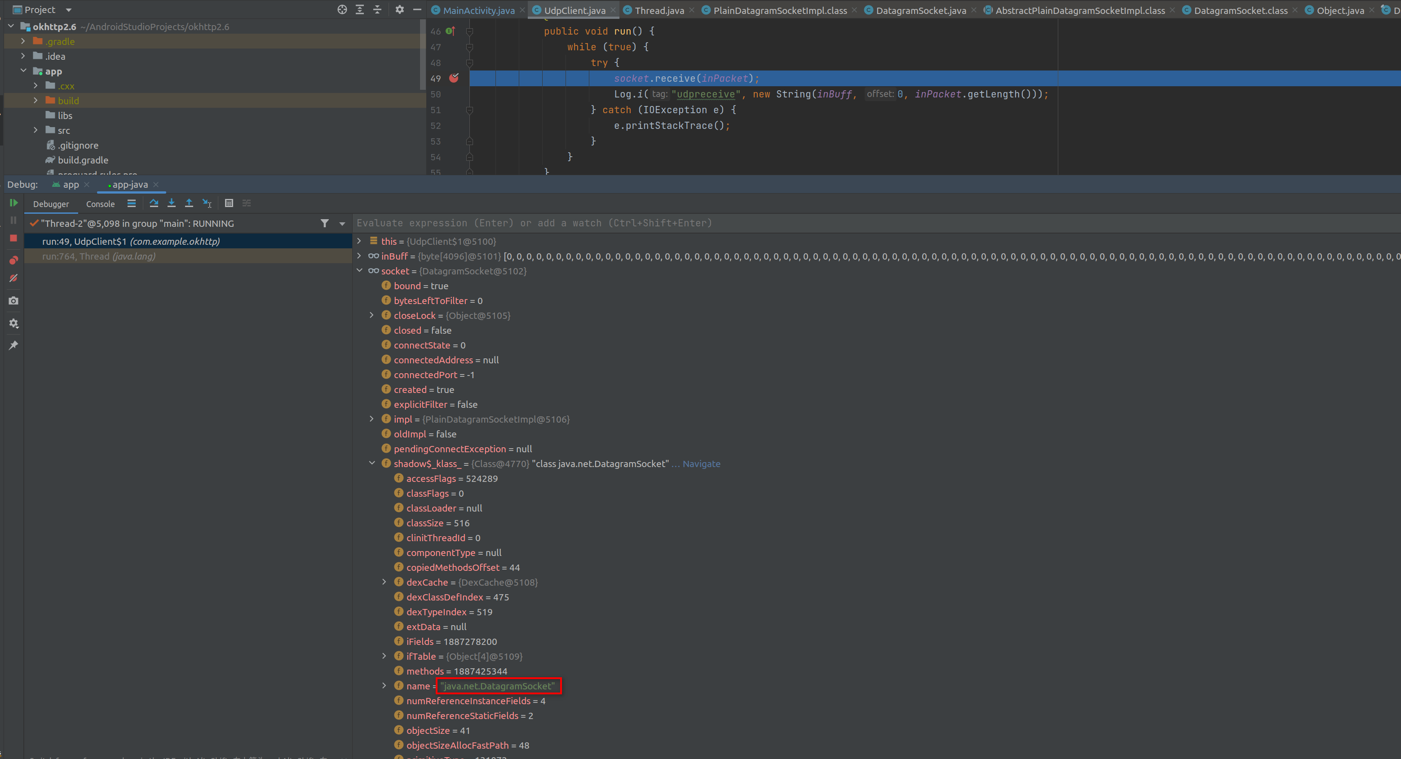Screen dimensions: 1401x759
Task: Click the Run to Cursor icon
Action: tap(207, 203)
